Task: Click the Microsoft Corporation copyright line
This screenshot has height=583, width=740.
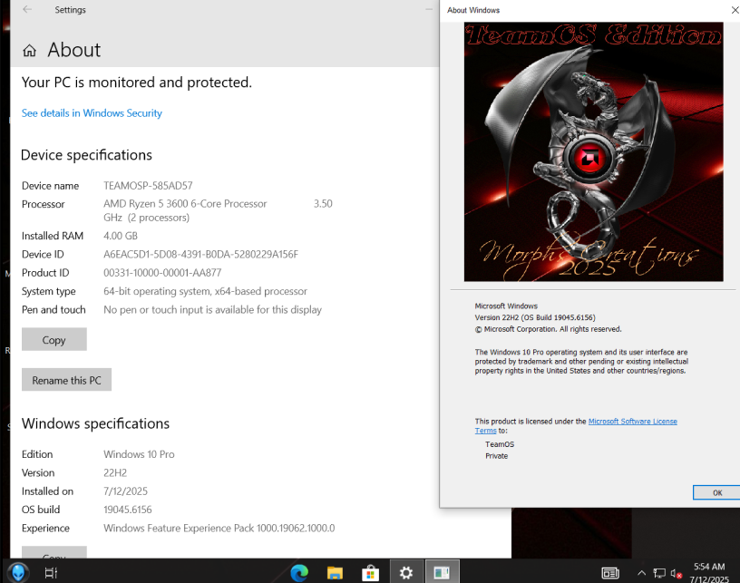Action: (548, 329)
